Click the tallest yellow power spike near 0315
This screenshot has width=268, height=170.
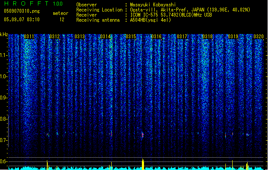[143, 164]
